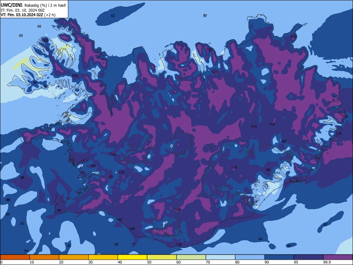Click the 95–99.9 navy legend swatch

click(x=309, y=257)
